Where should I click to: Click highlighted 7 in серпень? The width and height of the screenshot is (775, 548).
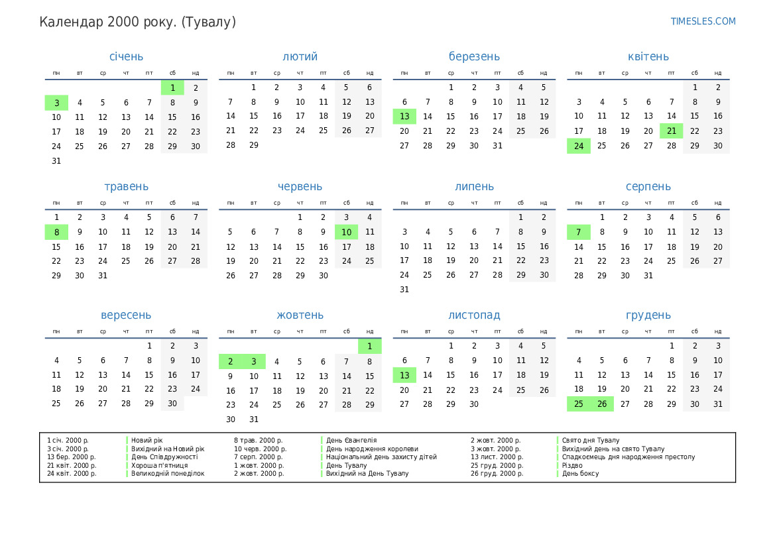click(x=579, y=232)
